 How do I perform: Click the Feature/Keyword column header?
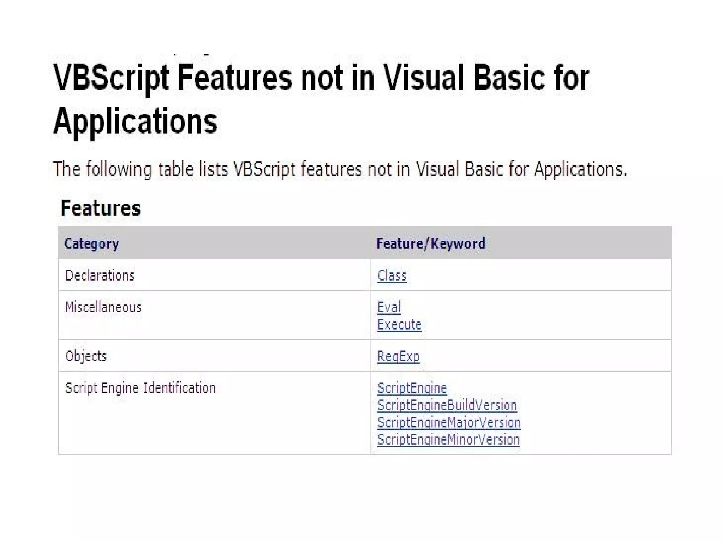click(430, 244)
